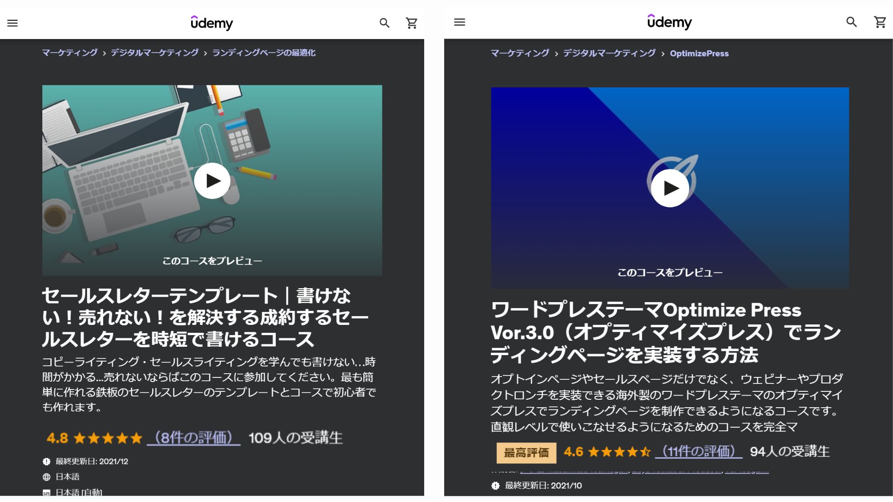
Task: Open hamburger menu on left page
Action: tap(13, 23)
